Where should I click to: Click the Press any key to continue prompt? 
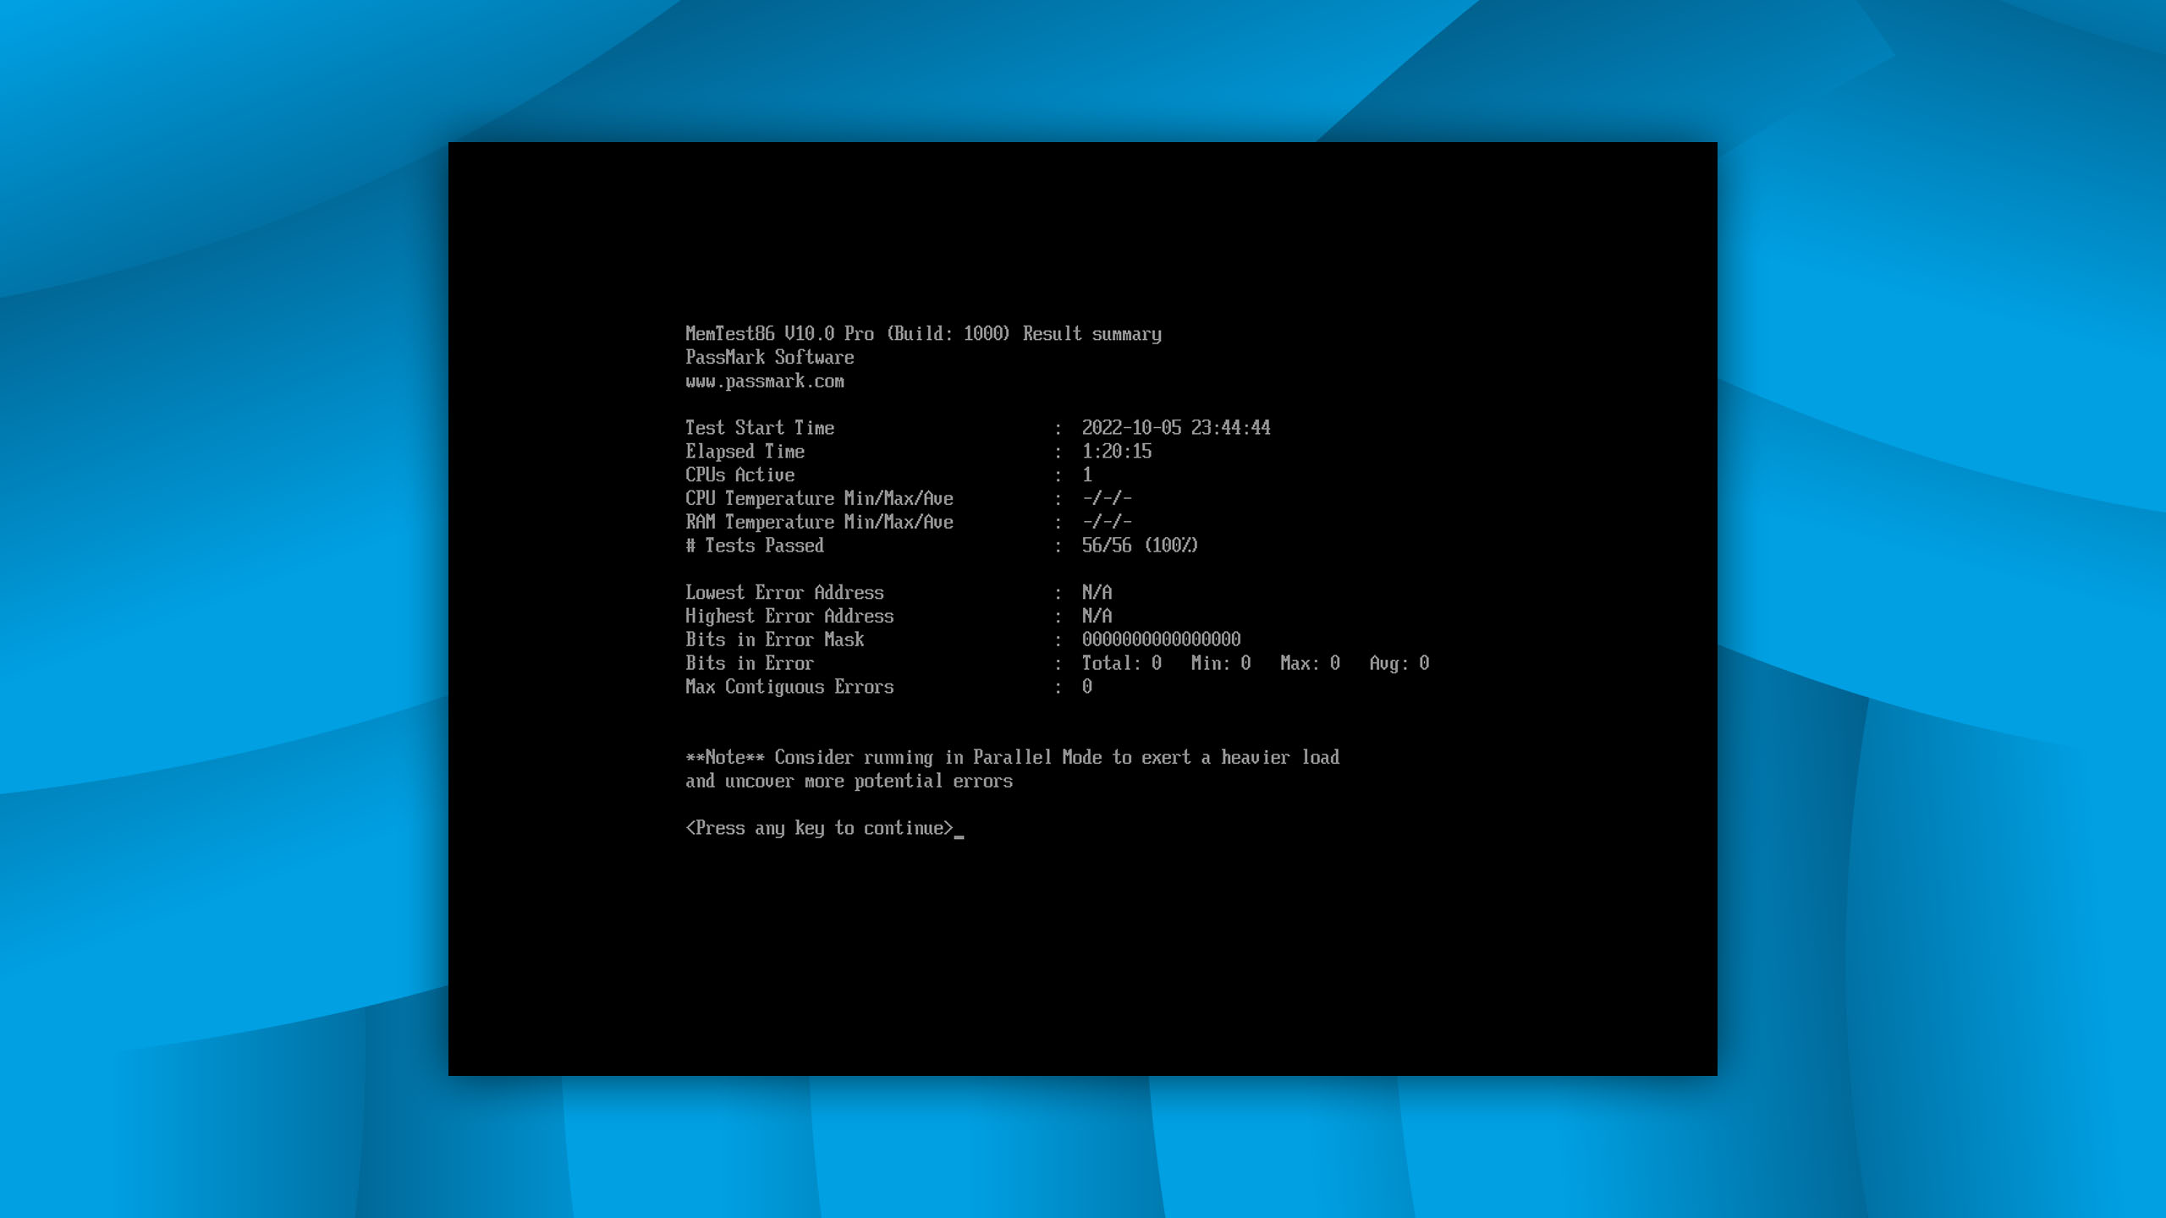819,829
